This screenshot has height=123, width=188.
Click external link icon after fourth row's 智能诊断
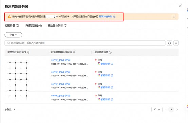[112, 99]
